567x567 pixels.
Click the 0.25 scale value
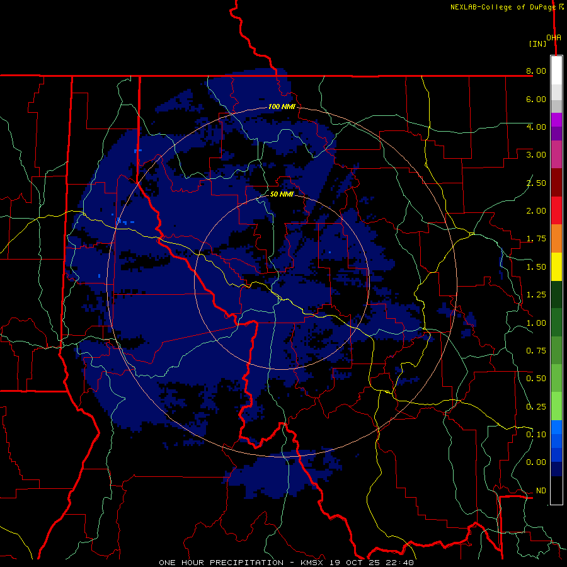click(x=536, y=407)
